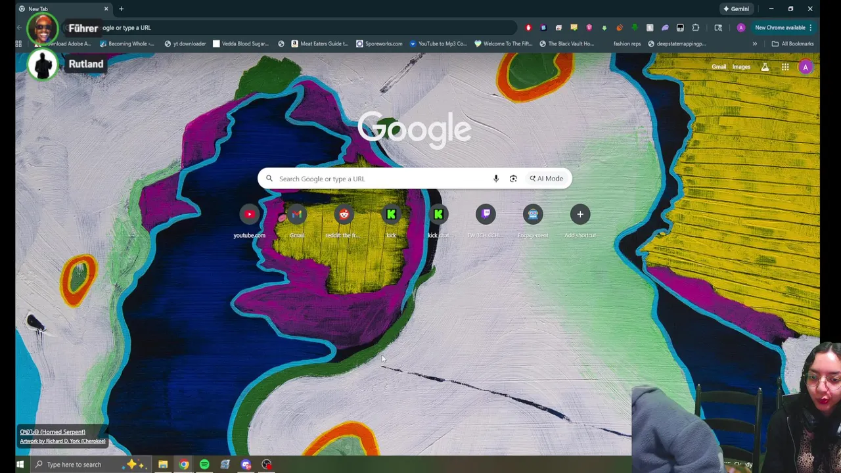Image resolution: width=841 pixels, height=473 pixels.
Task: Open Chrome extensions puzzle icon
Action: 696,28
